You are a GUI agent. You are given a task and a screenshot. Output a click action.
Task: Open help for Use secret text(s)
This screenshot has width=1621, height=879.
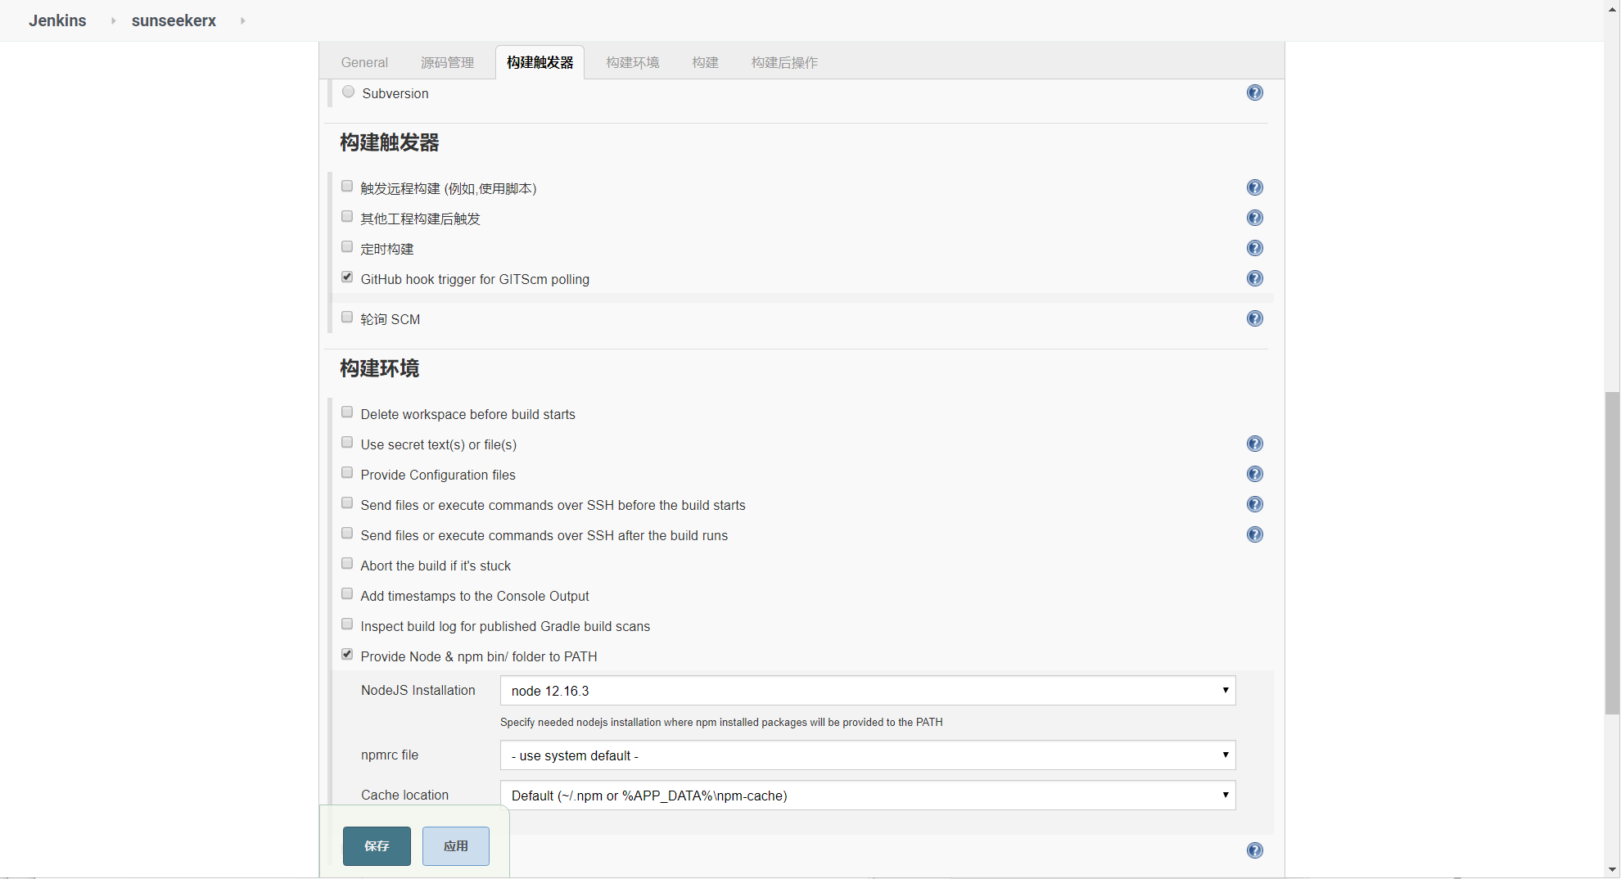pos(1254,444)
